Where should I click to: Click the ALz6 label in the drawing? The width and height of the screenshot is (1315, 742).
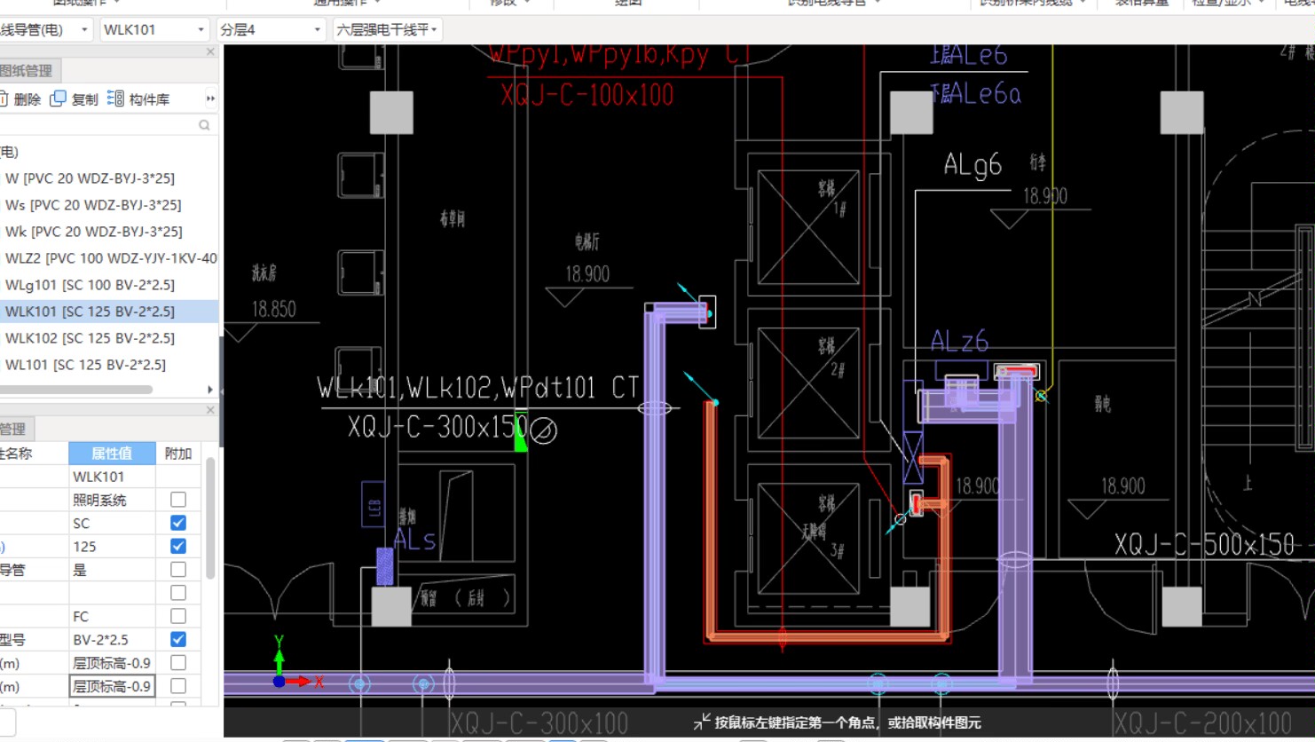959,341
